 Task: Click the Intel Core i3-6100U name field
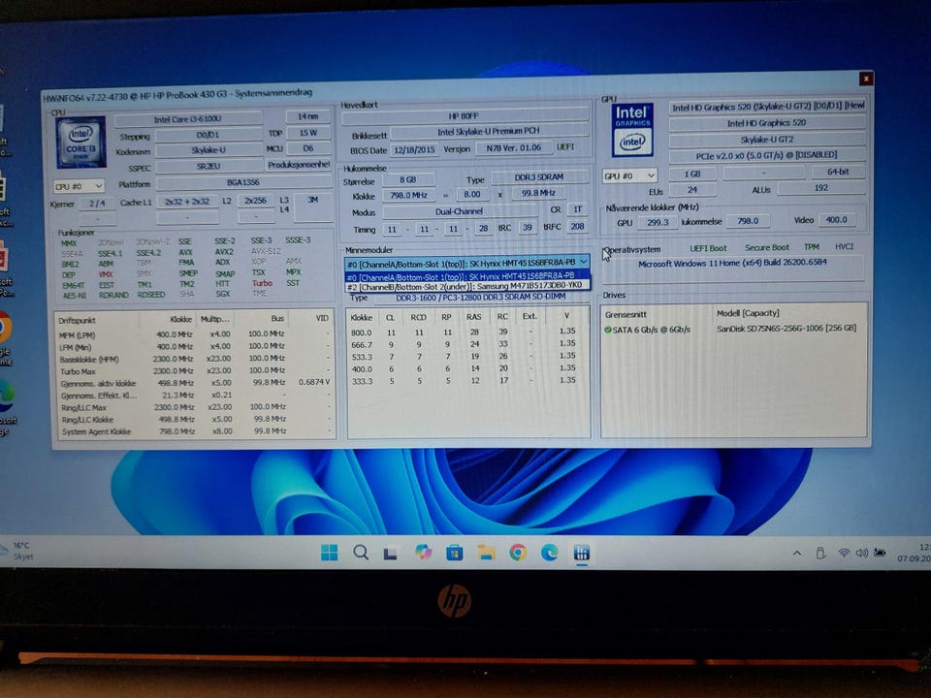[x=187, y=119]
